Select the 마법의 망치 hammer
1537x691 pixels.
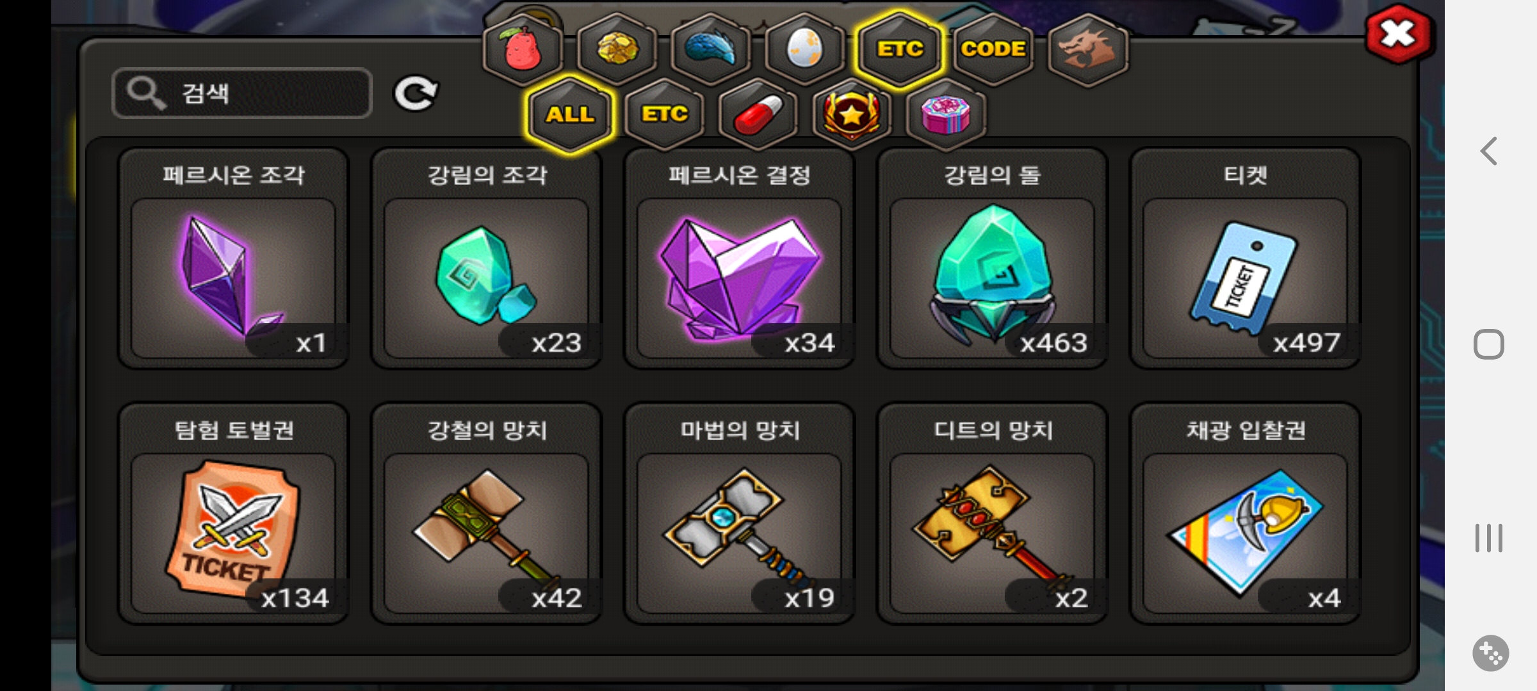coord(739,513)
